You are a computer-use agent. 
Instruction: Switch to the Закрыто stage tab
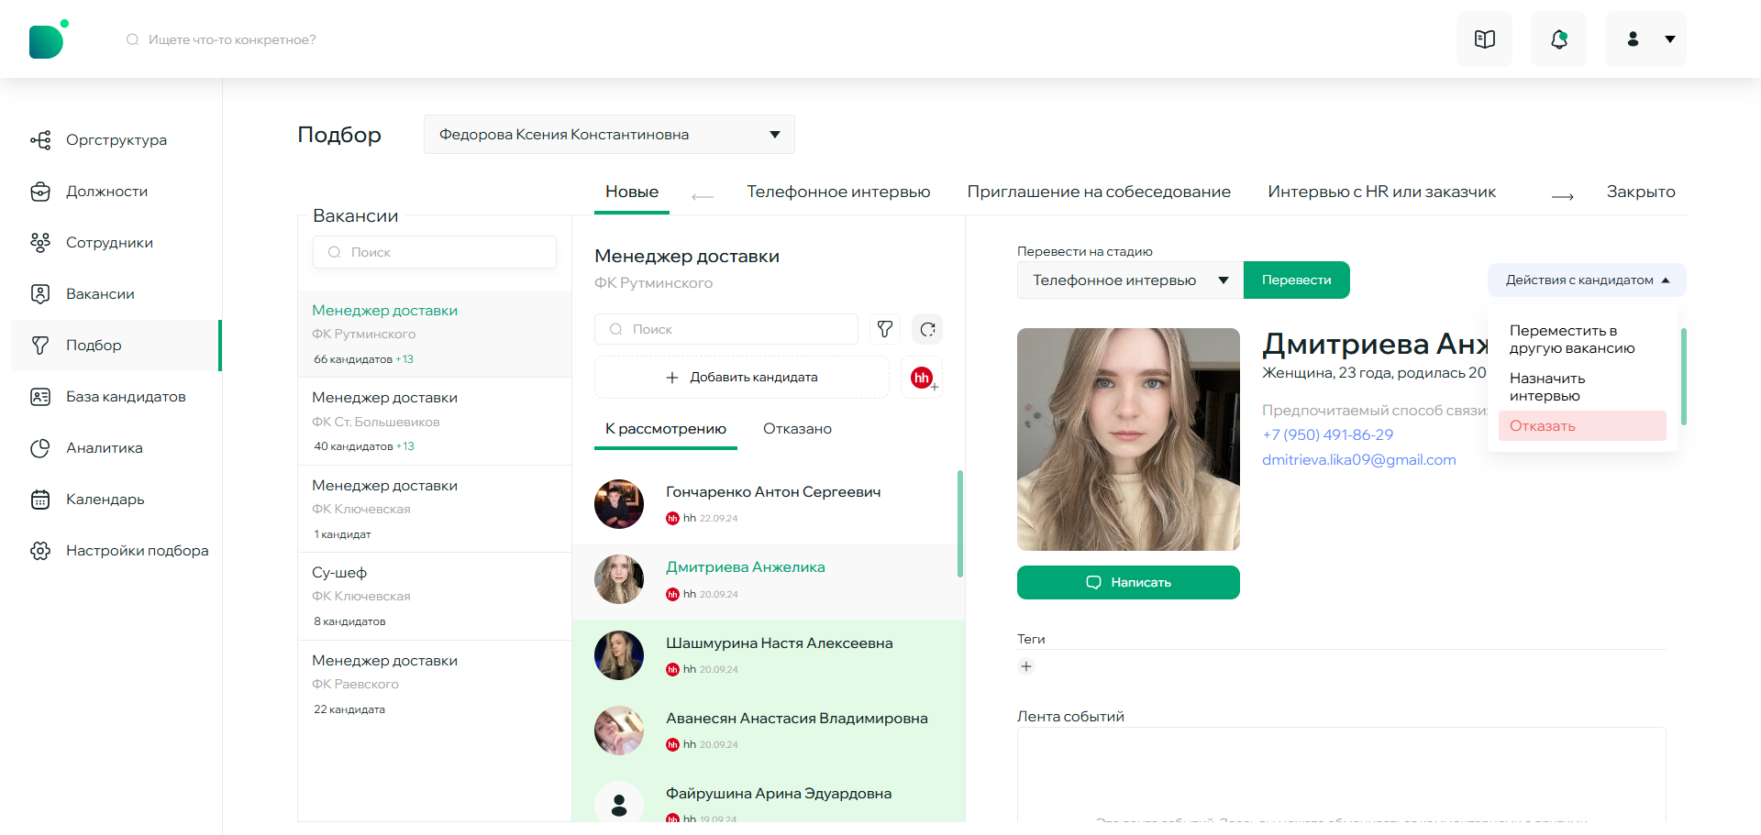coord(1641,192)
